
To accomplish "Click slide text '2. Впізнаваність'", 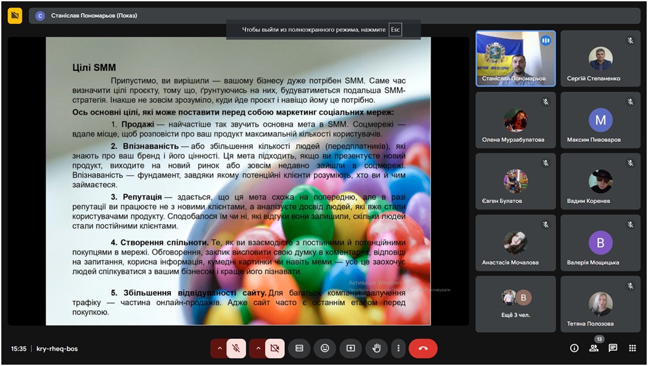I will (144, 146).
